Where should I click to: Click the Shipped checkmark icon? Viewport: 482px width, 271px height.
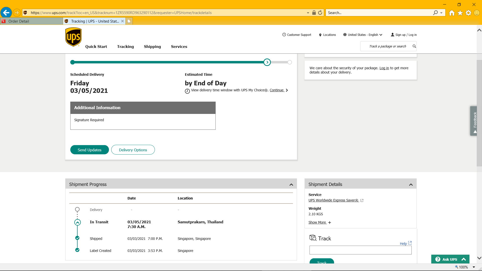tap(77, 238)
